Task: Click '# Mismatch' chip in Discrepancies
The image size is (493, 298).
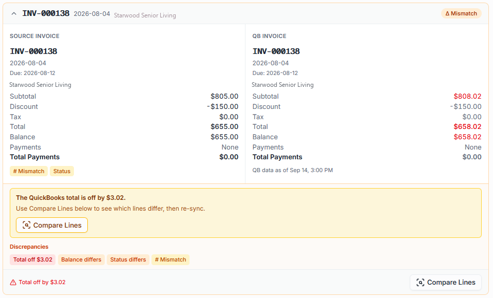Action: coord(170,259)
